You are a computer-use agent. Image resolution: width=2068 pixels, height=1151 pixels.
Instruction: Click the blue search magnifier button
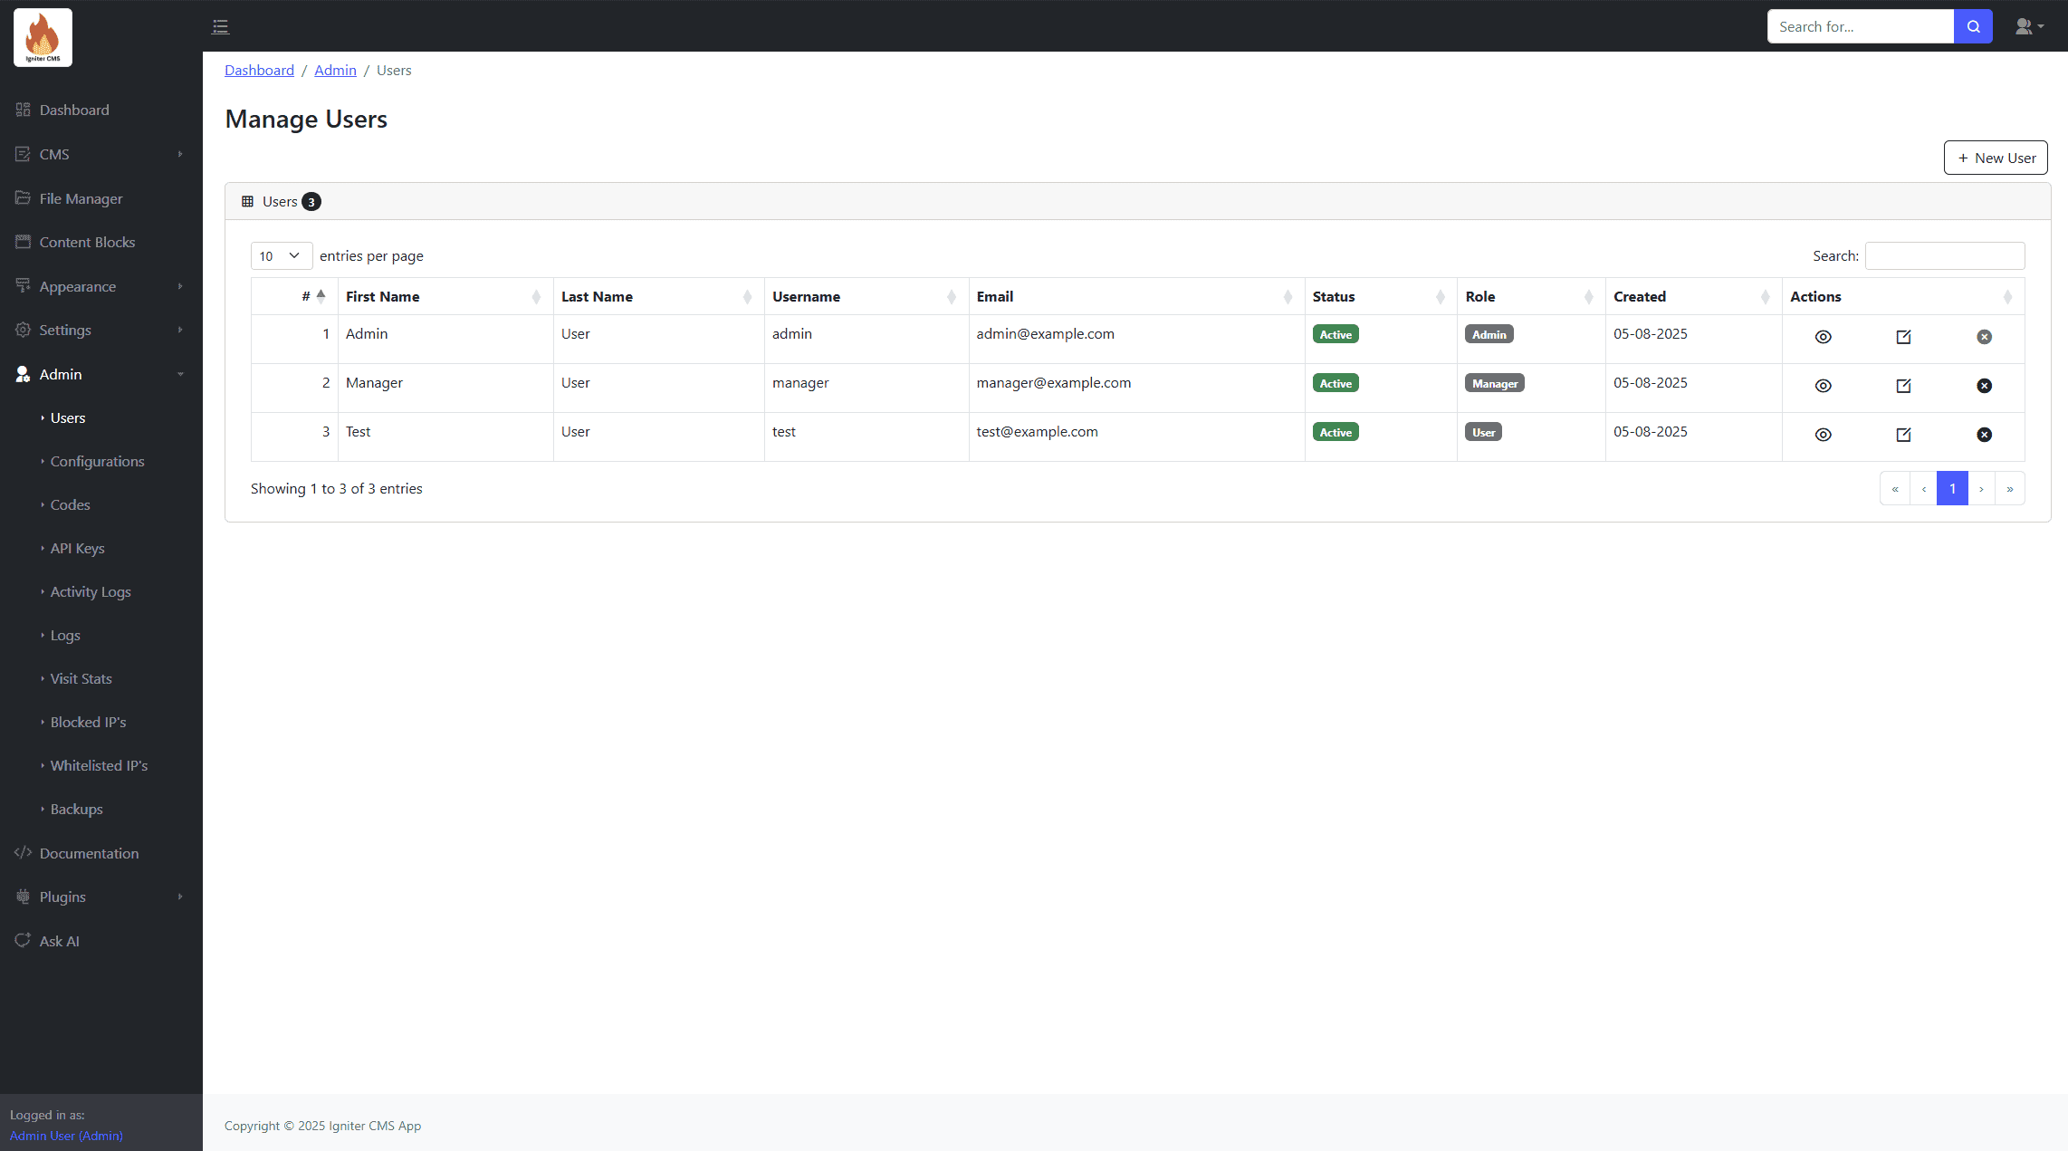click(1973, 27)
